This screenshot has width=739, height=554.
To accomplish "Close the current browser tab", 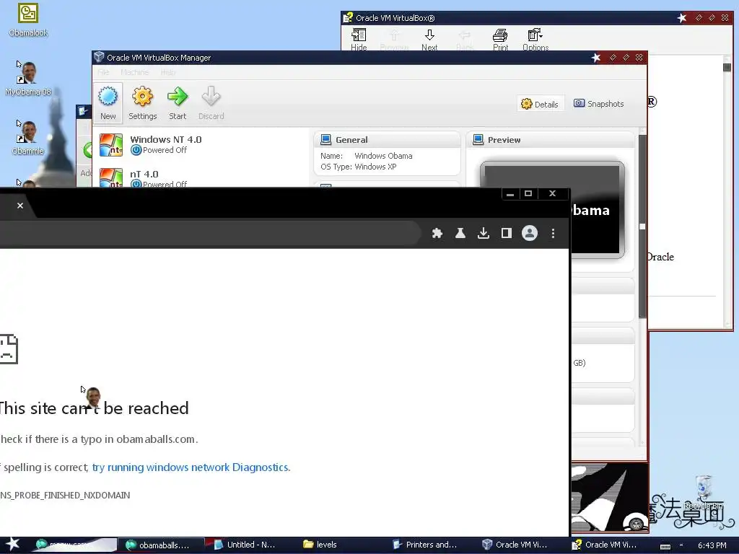I will (20, 206).
